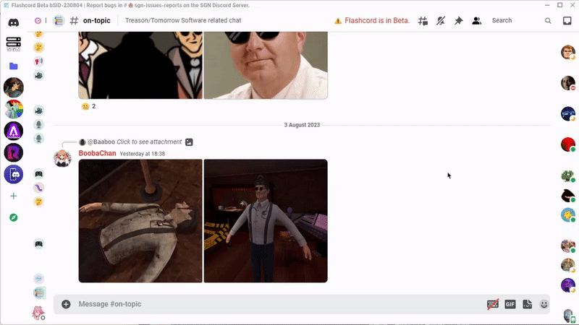Click the plus upload attachment button
Viewport: 579px width, 325px height.
pos(66,304)
